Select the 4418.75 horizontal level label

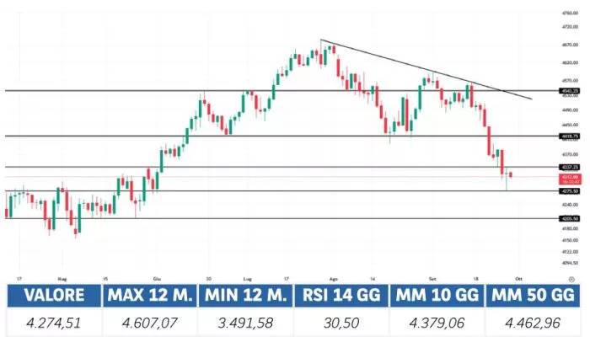569,136
